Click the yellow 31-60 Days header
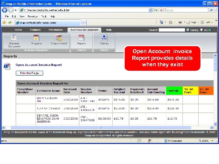 190,91
